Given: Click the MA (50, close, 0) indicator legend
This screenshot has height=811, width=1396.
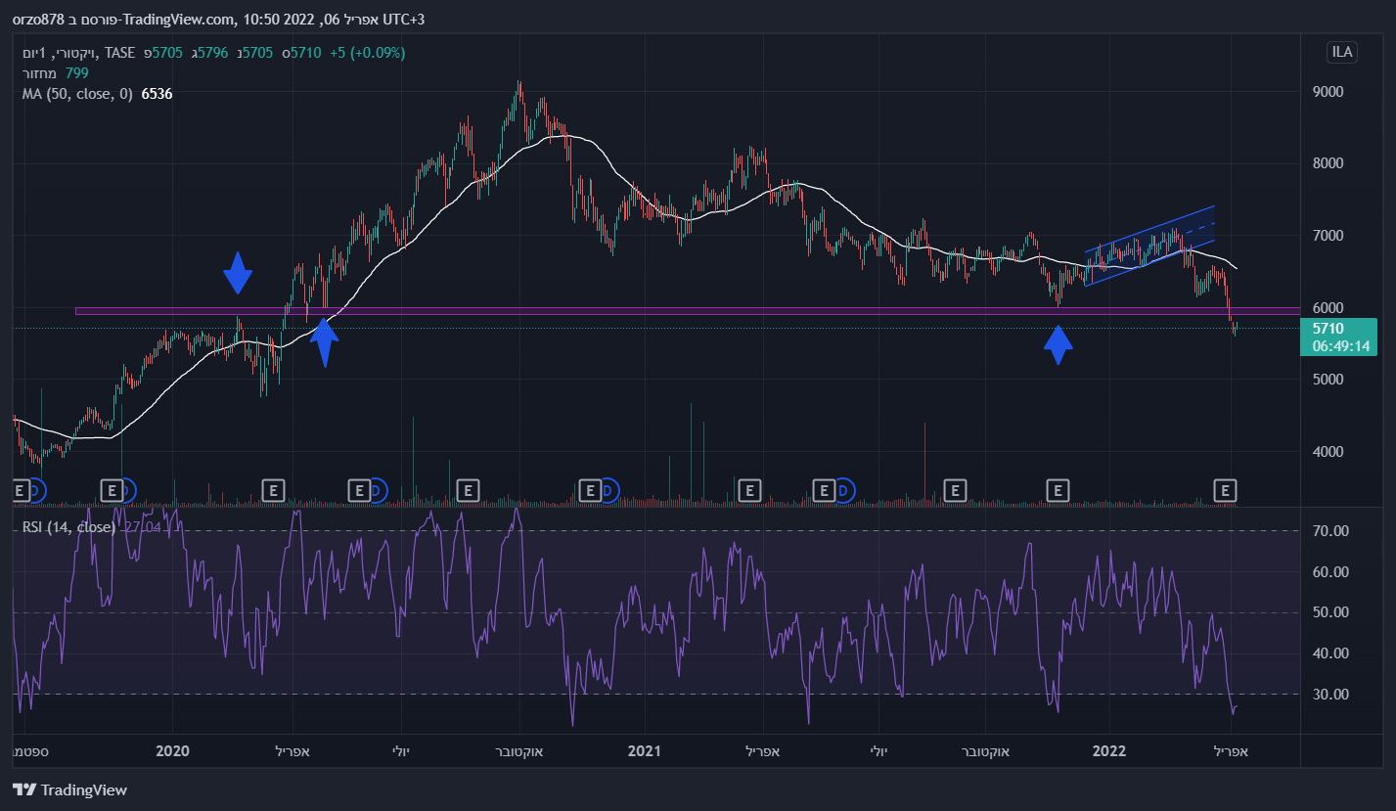Looking at the screenshot, I should (x=76, y=94).
